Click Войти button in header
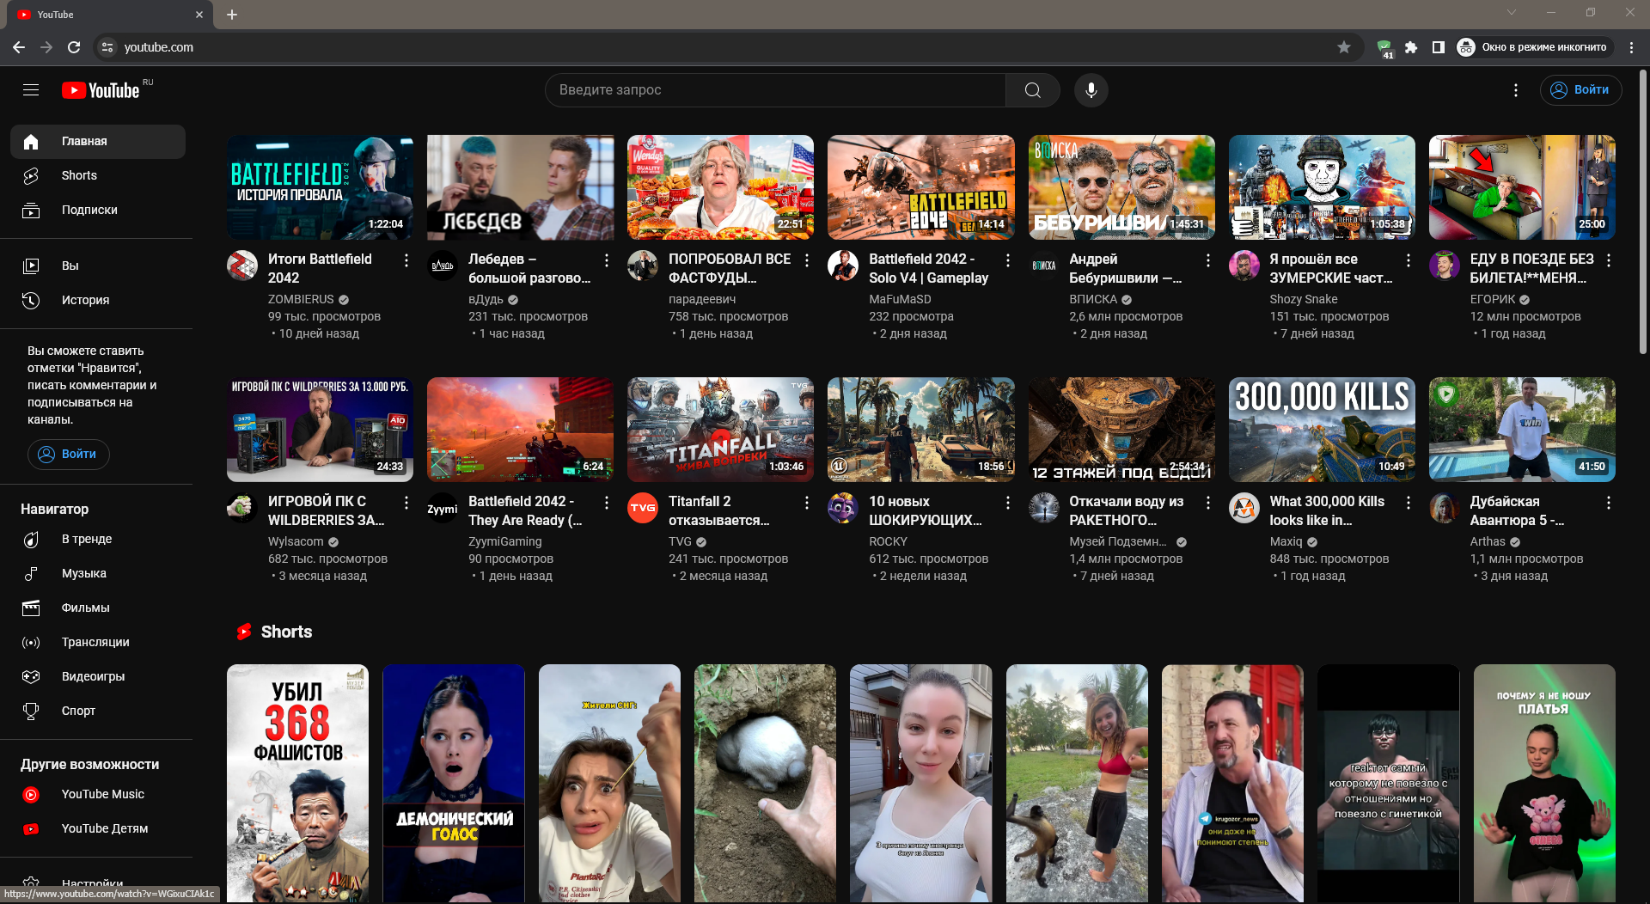 pos(1580,90)
